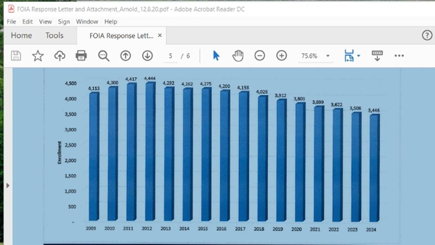Image resolution: width=435 pixels, height=245 pixels.
Task: Expand the left navigation pane arrow
Action: [7, 185]
